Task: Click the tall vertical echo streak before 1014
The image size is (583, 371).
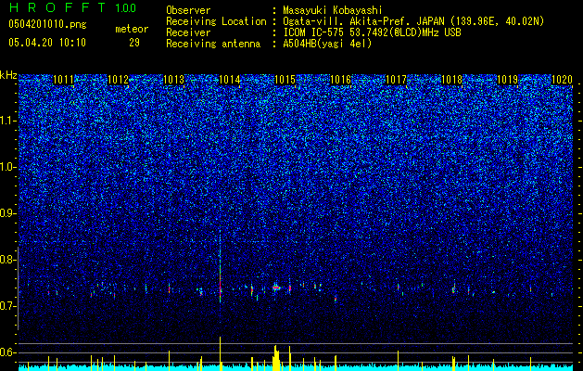Action: [220, 266]
